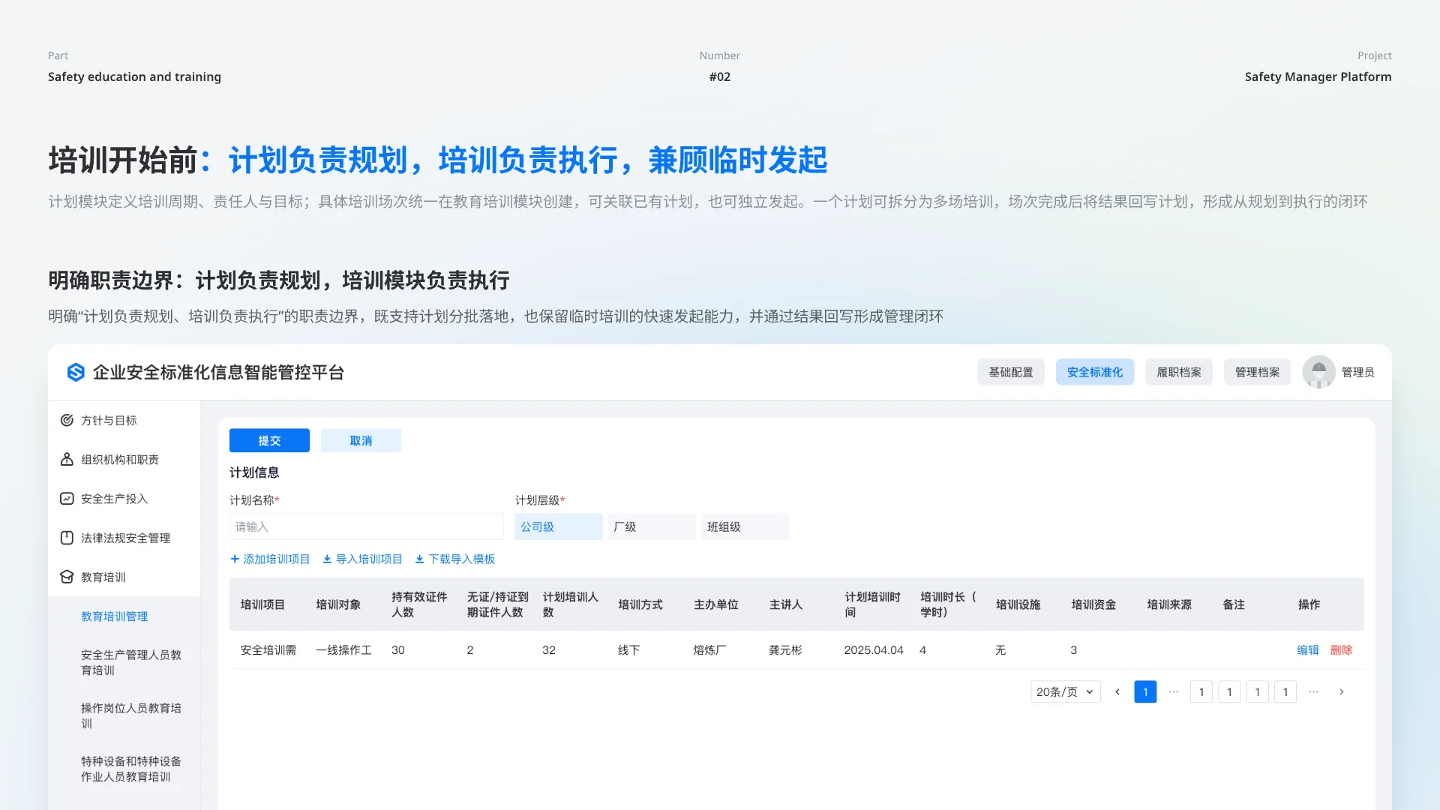This screenshot has width=1440, height=810.
Task: Click 删除 in the 安全培训需 row
Action: (x=1341, y=649)
